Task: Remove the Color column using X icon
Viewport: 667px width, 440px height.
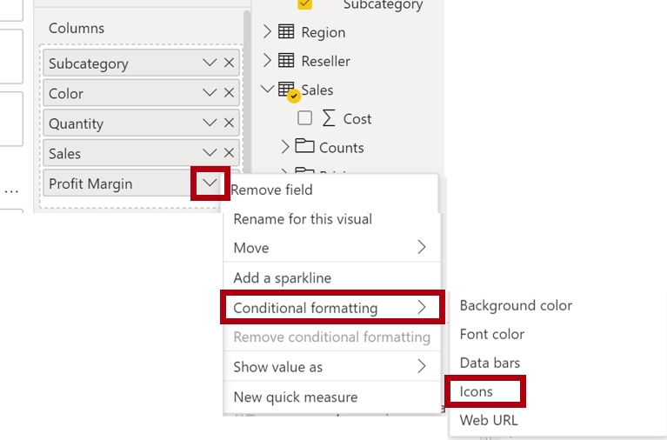Action: pos(229,93)
